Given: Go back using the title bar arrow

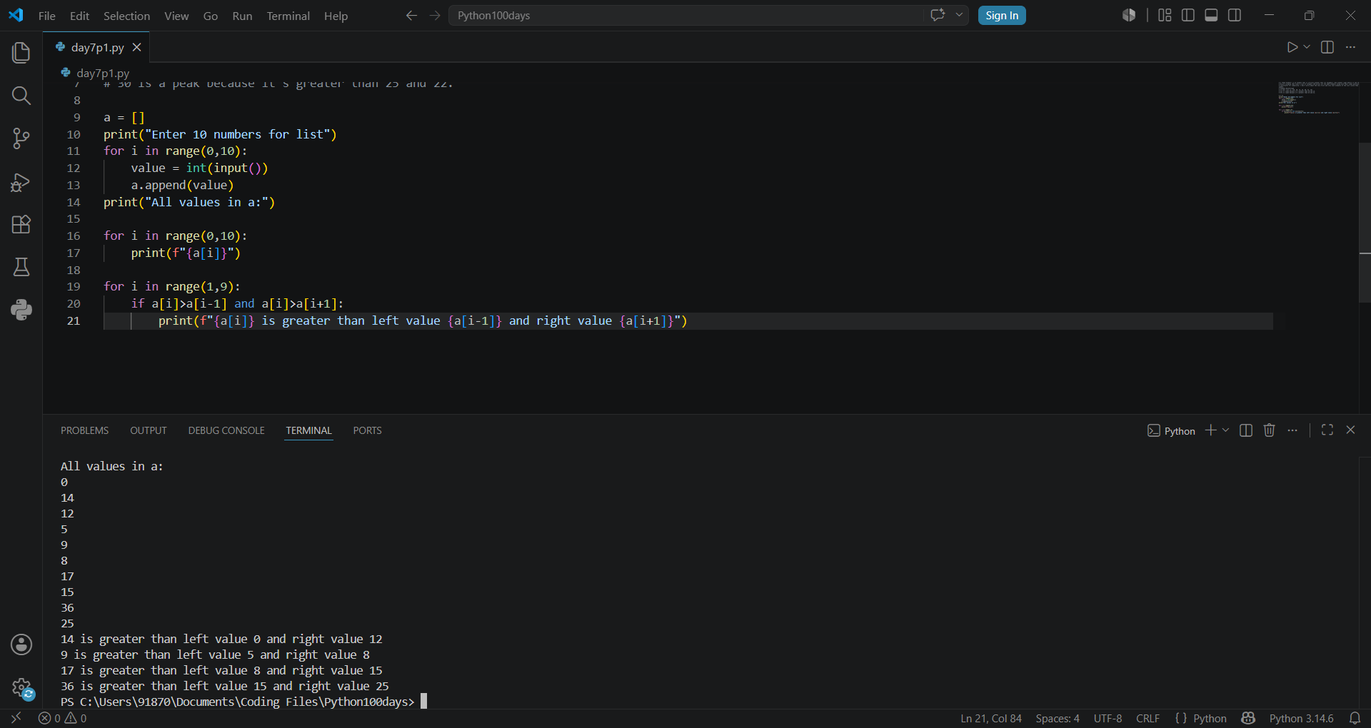Looking at the screenshot, I should 411,16.
